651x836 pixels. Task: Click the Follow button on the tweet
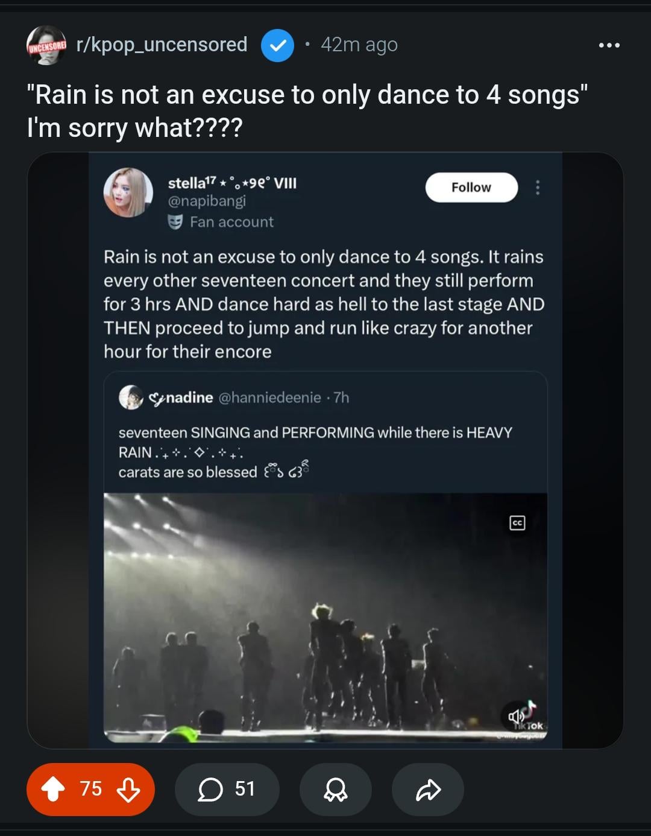471,188
